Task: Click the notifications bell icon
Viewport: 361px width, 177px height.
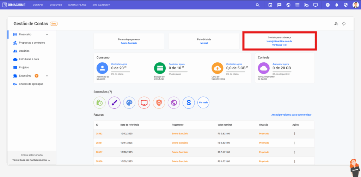Action: (x=337, y=5)
